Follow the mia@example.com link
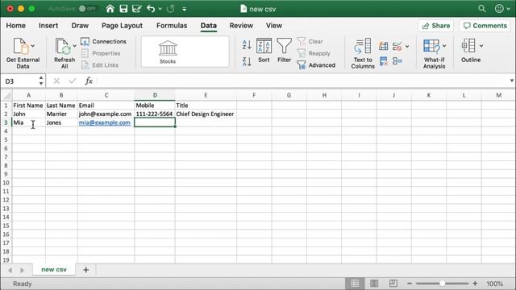Image resolution: width=516 pixels, height=290 pixels. (x=105, y=122)
